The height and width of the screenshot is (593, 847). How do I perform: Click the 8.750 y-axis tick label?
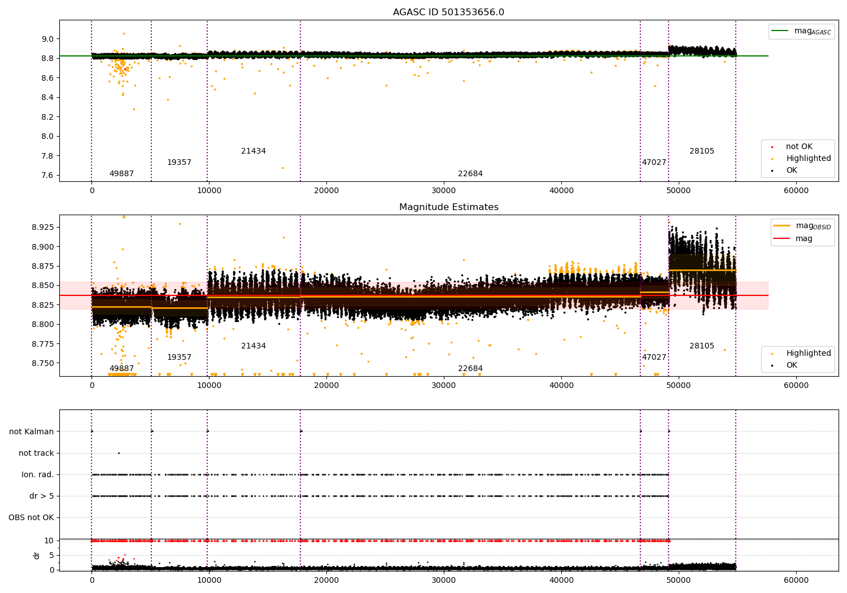tap(42, 363)
